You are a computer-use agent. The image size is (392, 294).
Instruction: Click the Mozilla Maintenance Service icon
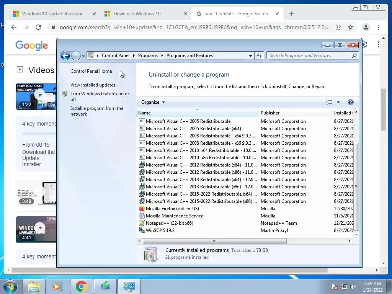point(142,216)
